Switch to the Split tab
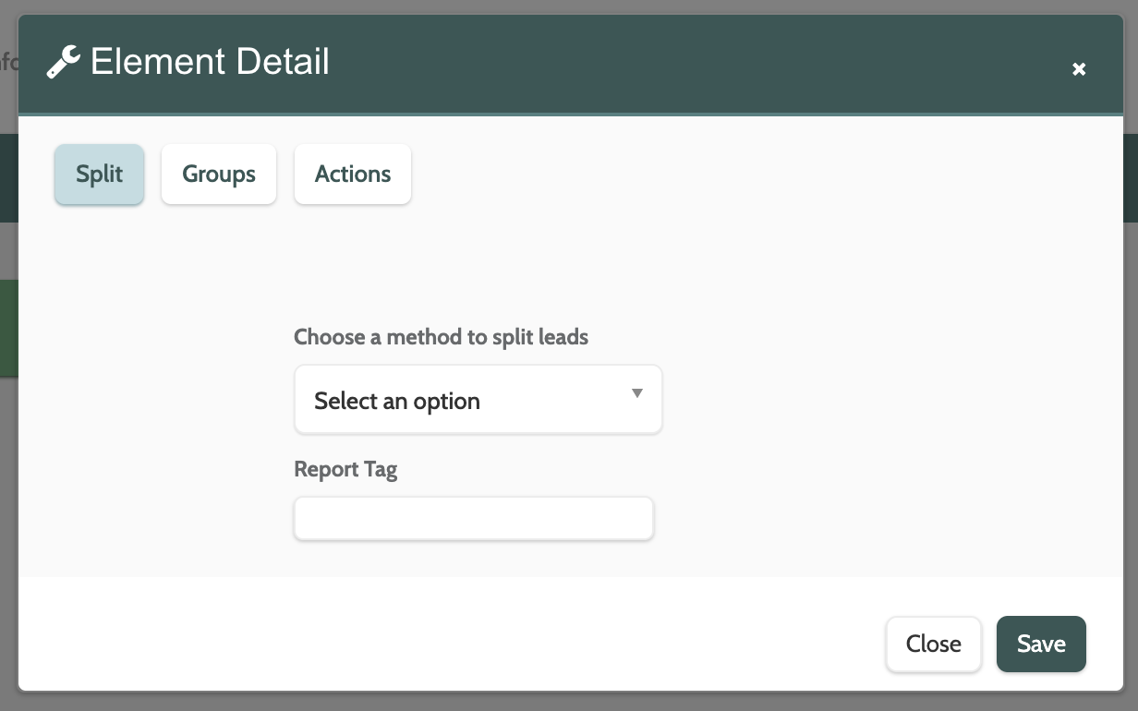Viewport: 1138px width, 711px height. click(x=99, y=175)
